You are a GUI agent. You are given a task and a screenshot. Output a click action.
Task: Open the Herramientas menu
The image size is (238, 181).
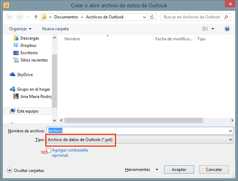137,170
